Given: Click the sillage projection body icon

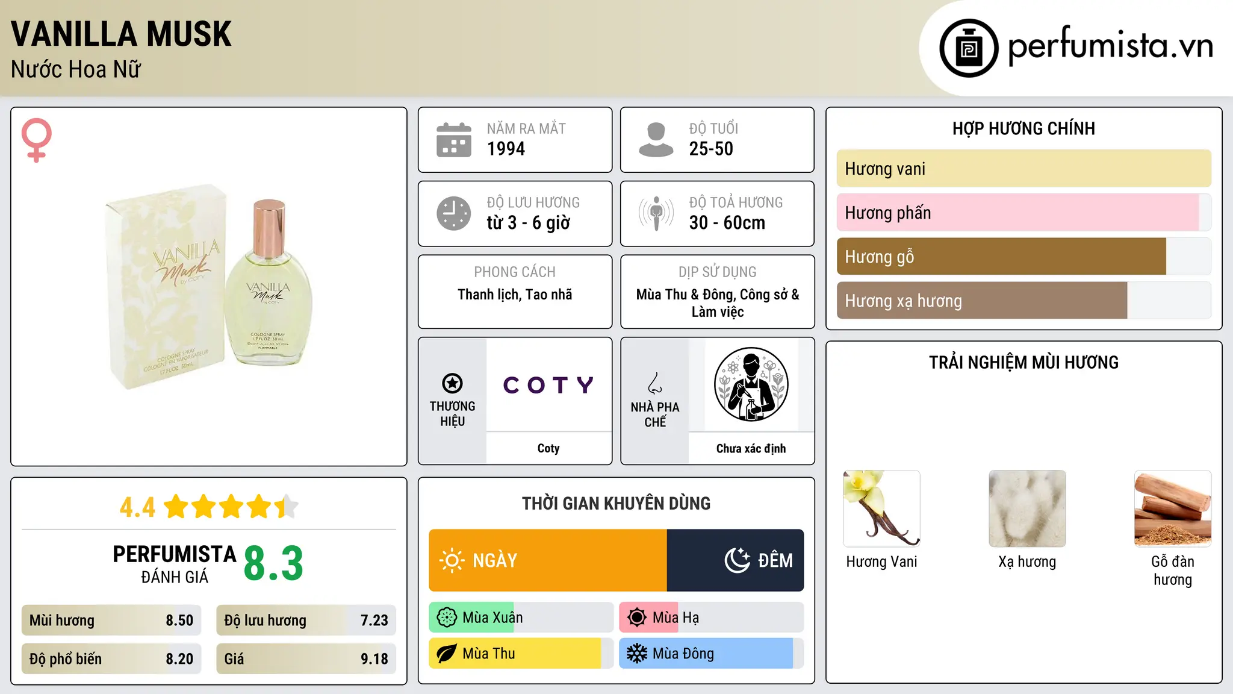Looking at the screenshot, I should pos(656,213).
